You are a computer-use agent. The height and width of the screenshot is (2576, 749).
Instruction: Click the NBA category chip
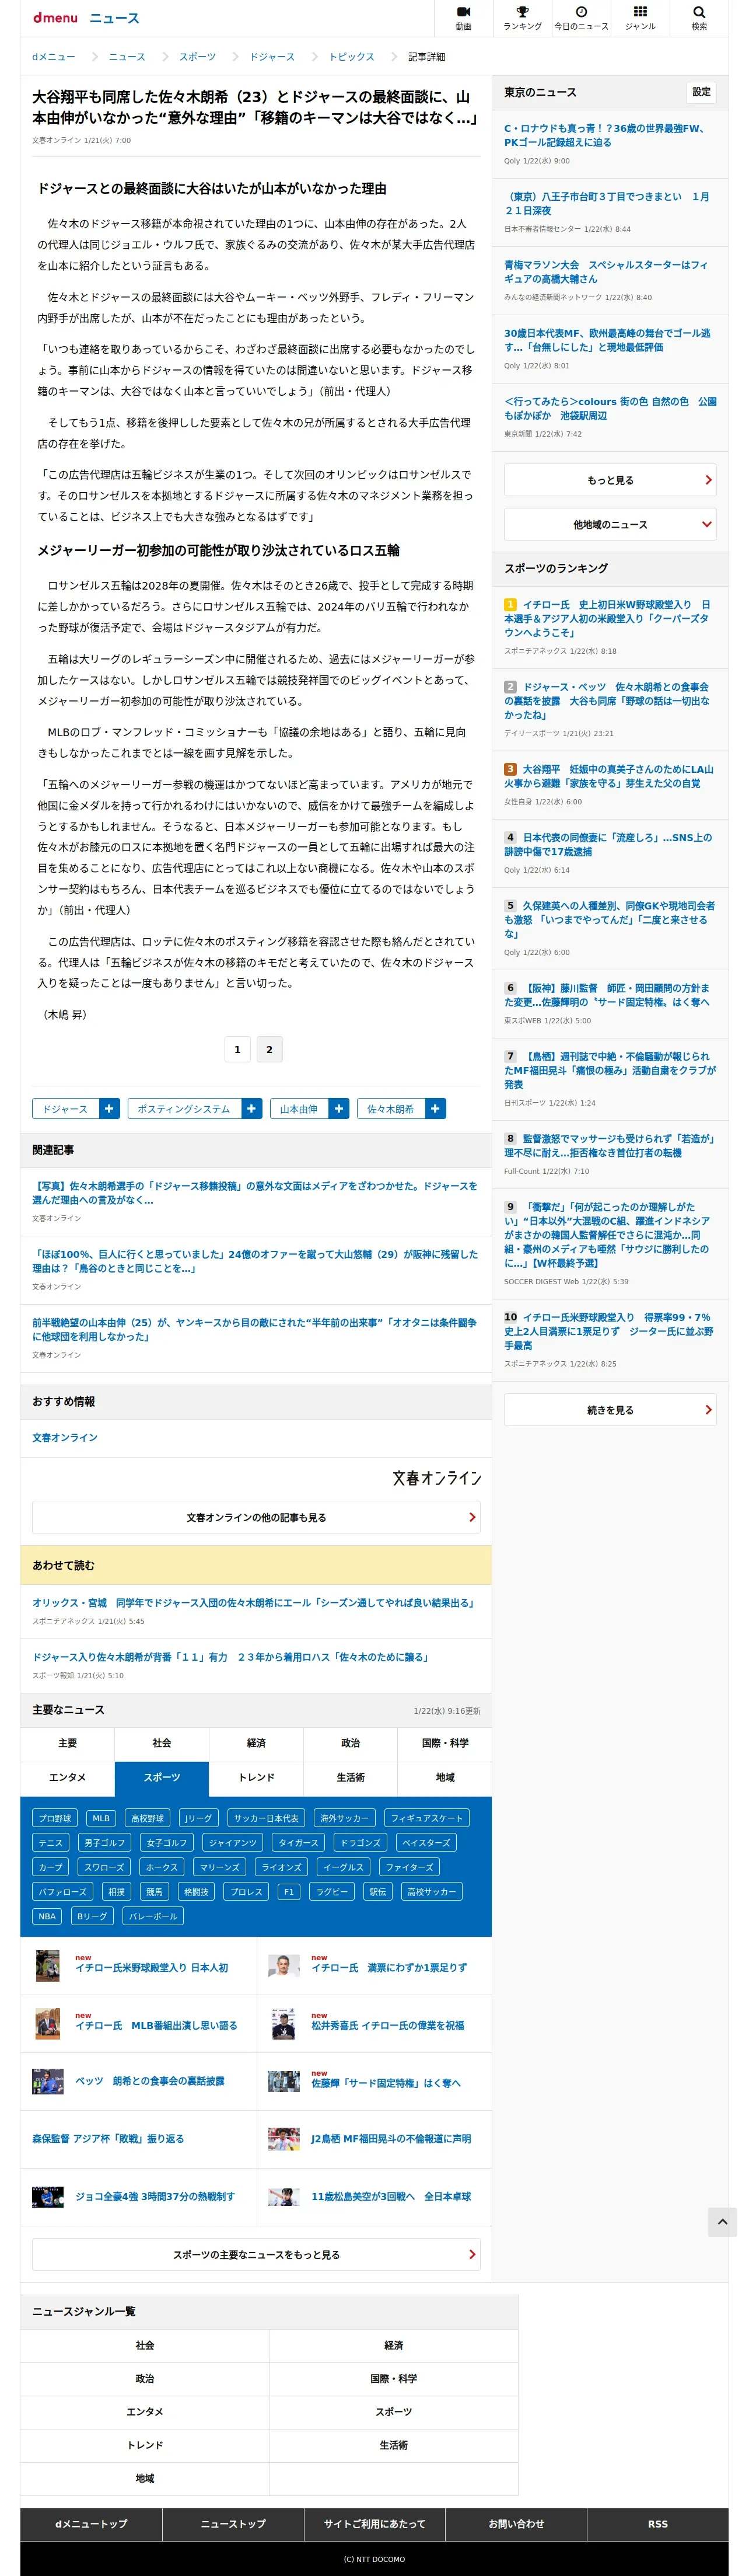pos(47,1916)
